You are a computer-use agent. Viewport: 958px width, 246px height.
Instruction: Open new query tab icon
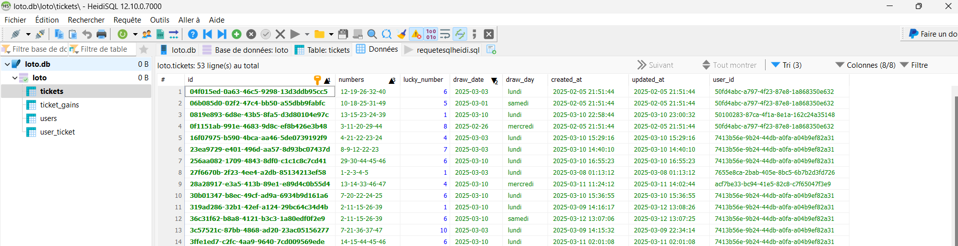(x=491, y=49)
